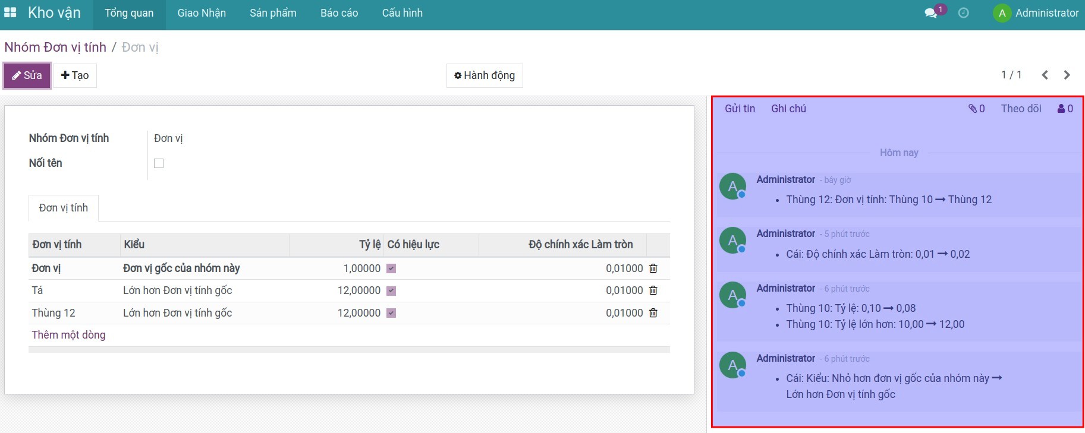This screenshot has width=1085, height=433.
Task: Open the apps grid menu icon
Action: 10,12
